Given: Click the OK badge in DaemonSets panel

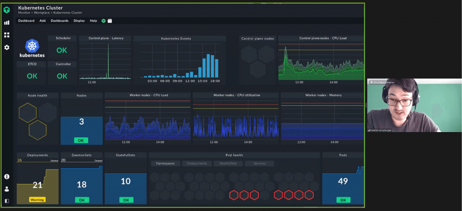Looking at the screenshot, I should (x=82, y=200).
